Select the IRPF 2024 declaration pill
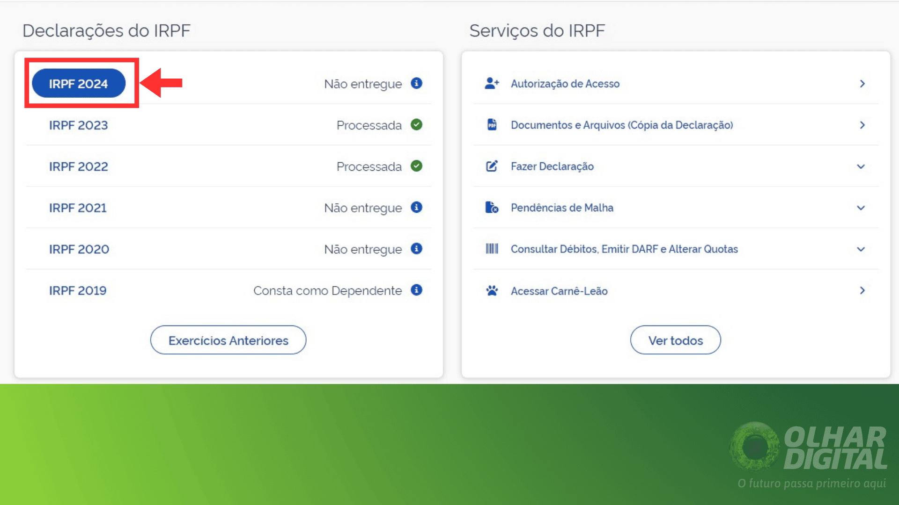Screen dimensions: 899x505 [79, 83]
